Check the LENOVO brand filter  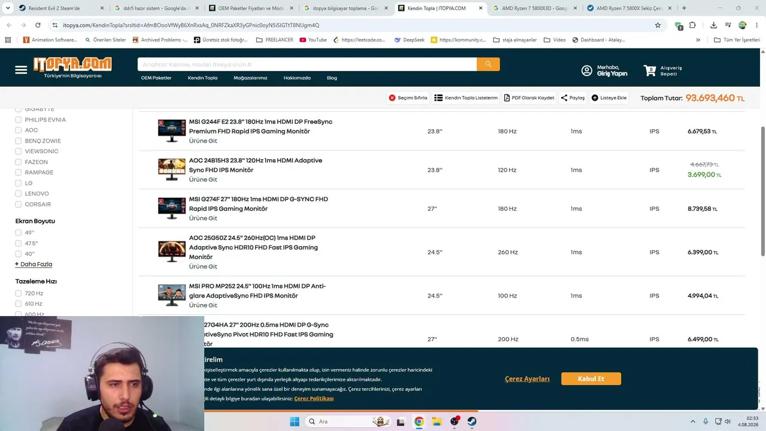pos(19,193)
